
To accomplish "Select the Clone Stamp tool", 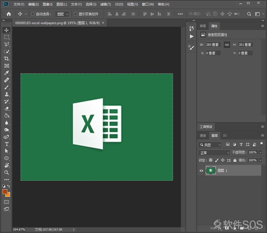I will click(x=7, y=94).
